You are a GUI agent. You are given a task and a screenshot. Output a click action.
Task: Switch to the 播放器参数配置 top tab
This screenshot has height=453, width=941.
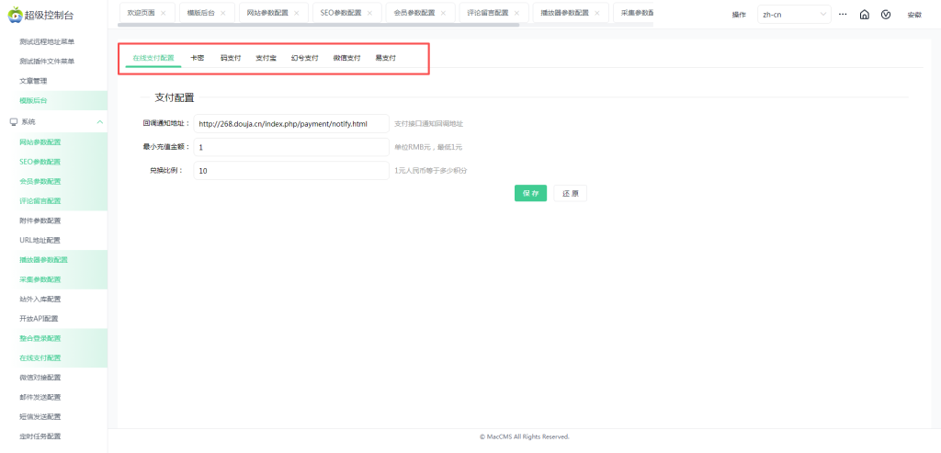(x=565, y=13)
